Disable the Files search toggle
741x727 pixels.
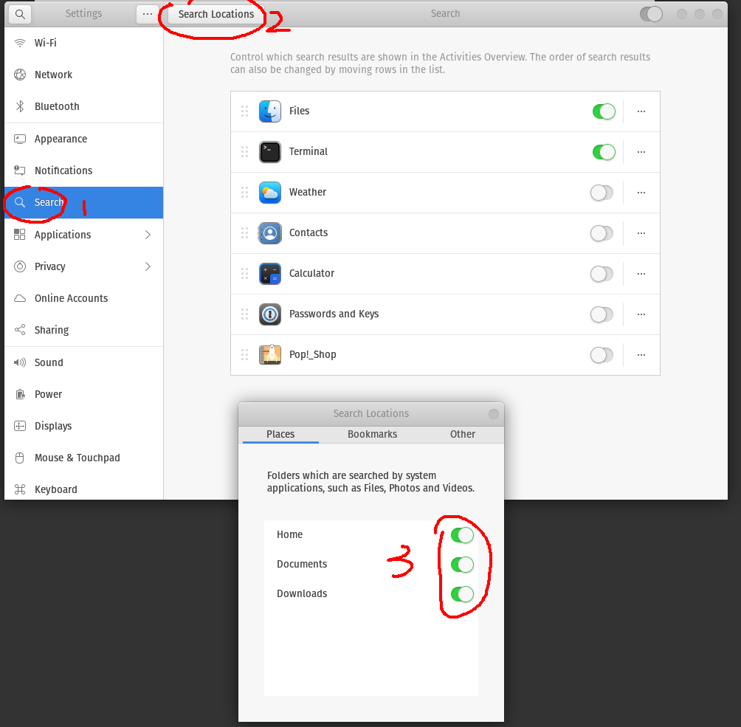(604, 111)
